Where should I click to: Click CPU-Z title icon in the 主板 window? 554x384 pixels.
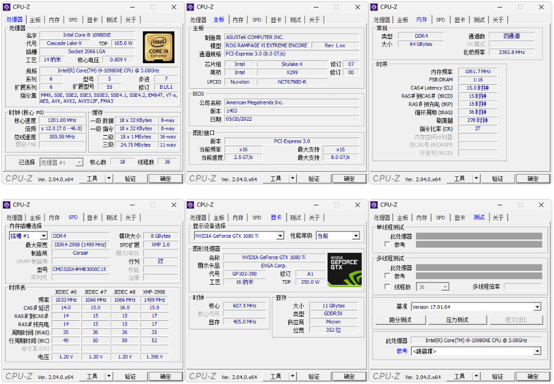point(190,7)
